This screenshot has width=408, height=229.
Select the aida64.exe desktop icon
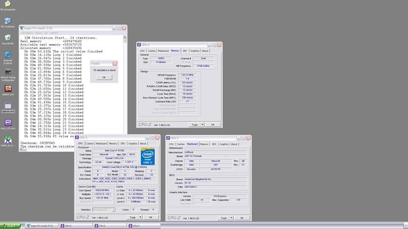pyautogui.click(x=8, y=90)
